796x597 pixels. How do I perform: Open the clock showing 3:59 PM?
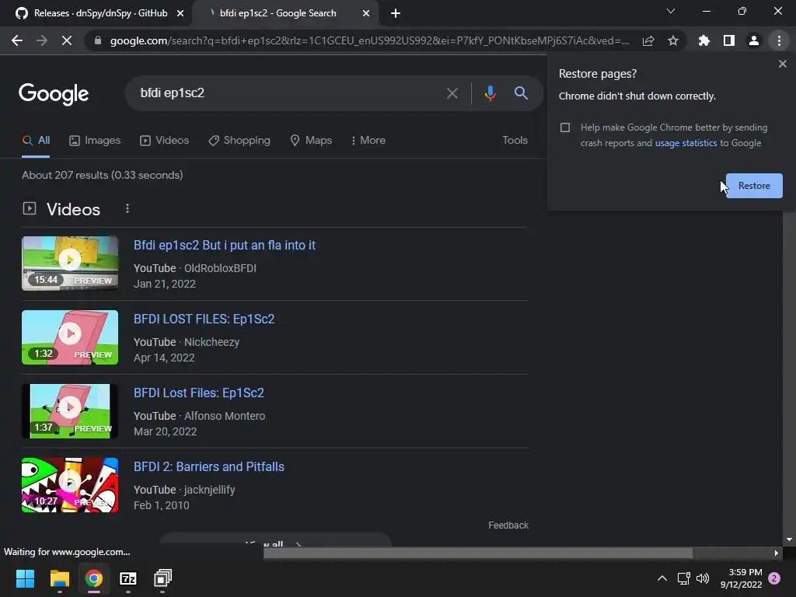coord(741,578)
